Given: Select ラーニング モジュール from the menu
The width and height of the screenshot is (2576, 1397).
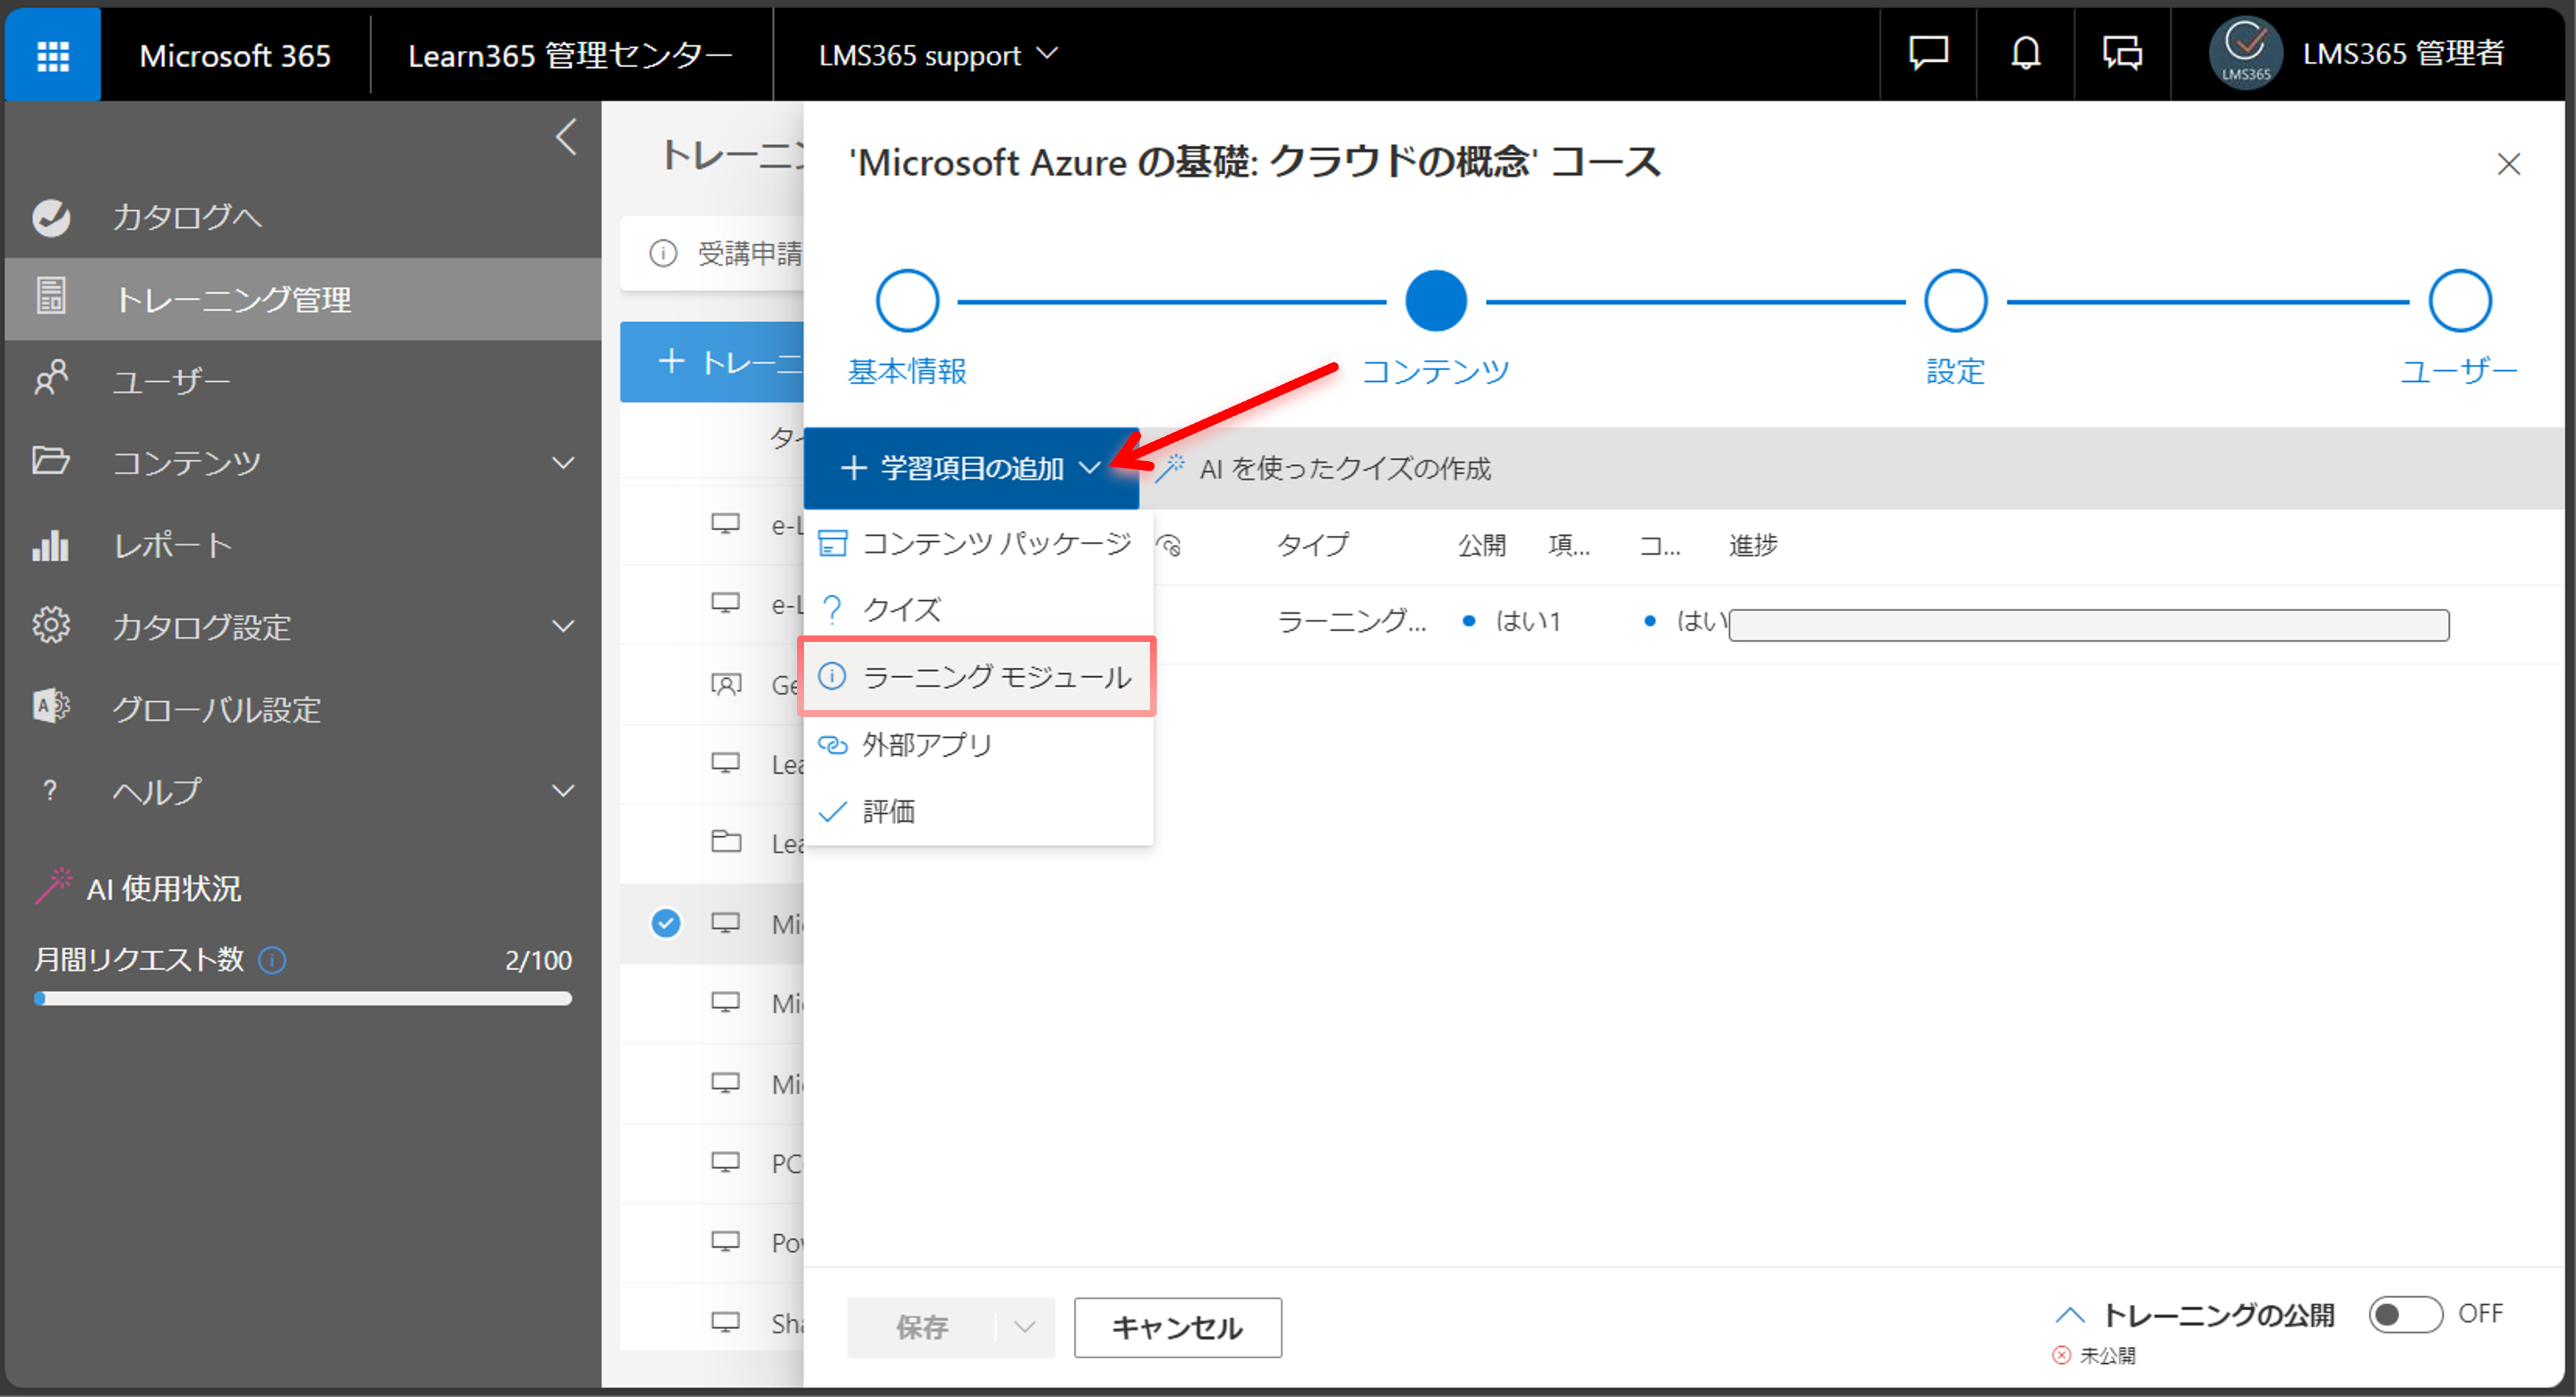Looking at the screenshot, I should 978,675.
